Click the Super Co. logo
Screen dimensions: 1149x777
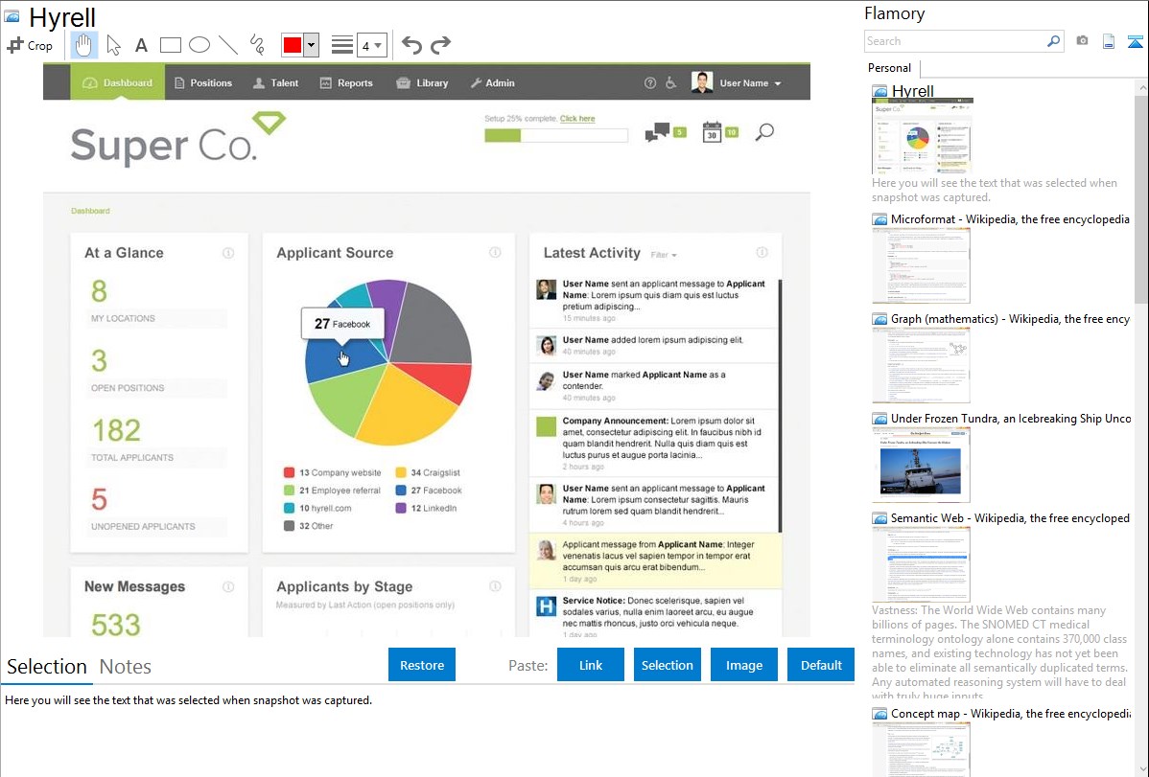point(178,138)
